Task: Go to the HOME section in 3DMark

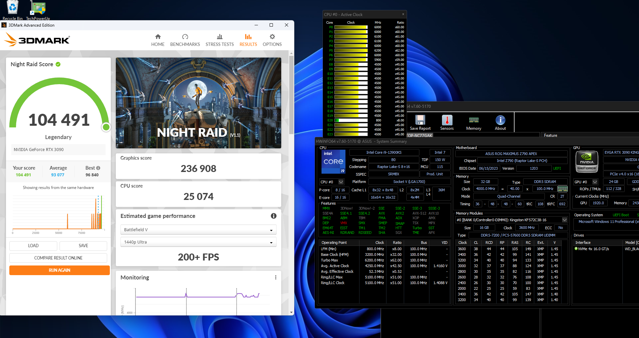Action: pyautogui.click(x=158, y=40)
